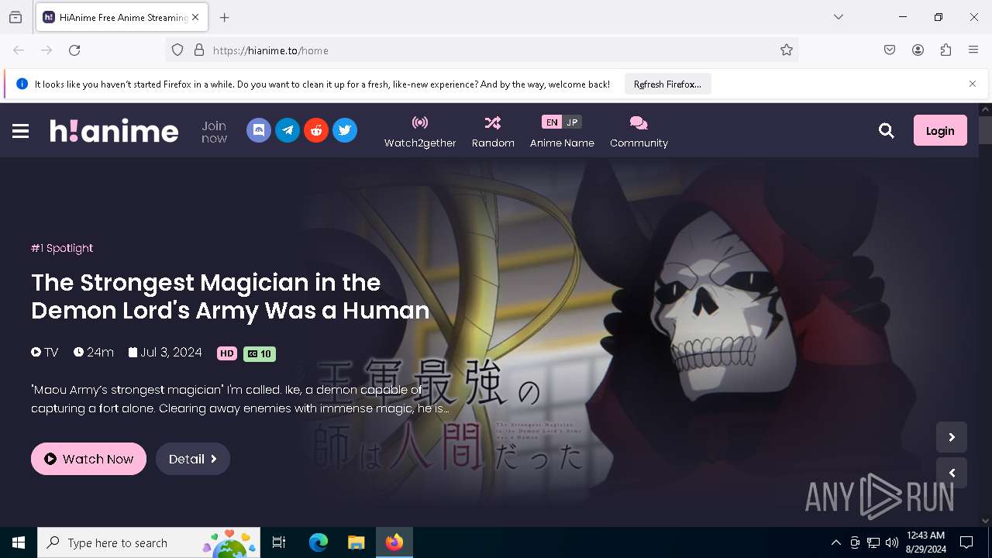Switch anime name language to JP

point(572,122)
